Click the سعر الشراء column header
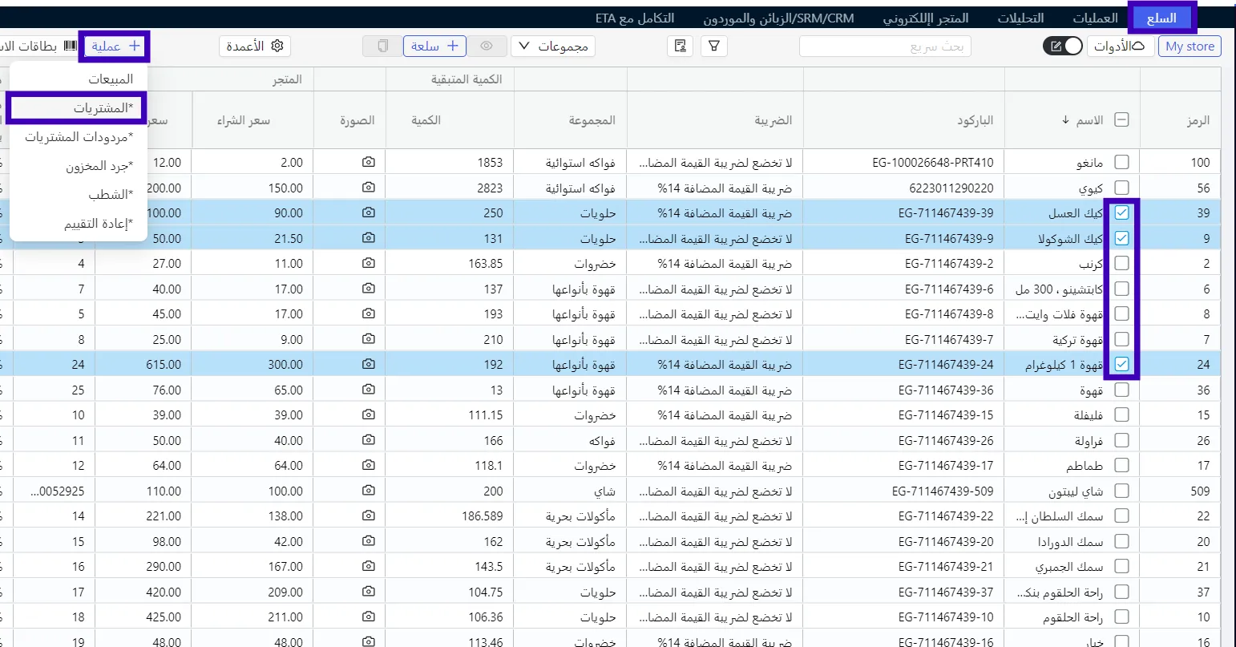Image resolution: width=1236 pixels, height=647 pixels. [x=244, y=120]
